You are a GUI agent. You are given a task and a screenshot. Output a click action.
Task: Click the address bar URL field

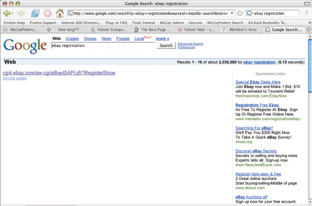point(151,14)
